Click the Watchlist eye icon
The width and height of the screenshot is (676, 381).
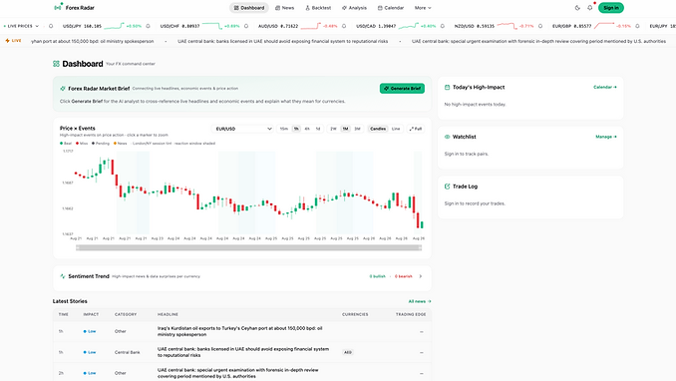click(447, 137)
